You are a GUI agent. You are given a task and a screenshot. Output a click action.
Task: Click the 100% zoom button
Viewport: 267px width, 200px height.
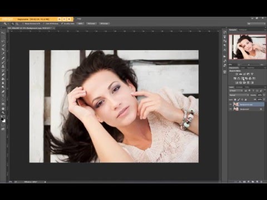pos(80,24)
